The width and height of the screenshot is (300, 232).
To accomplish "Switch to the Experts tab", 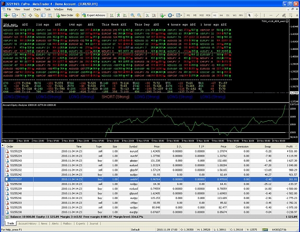I will [81, 223].
